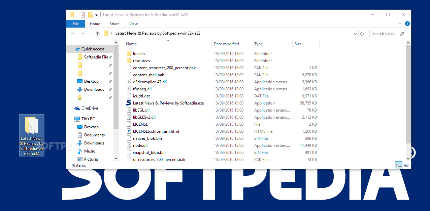
Task: Expand the address bar root chevron
Action: [111, 33]
